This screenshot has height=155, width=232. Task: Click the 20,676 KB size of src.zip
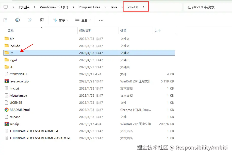(167, 124)
